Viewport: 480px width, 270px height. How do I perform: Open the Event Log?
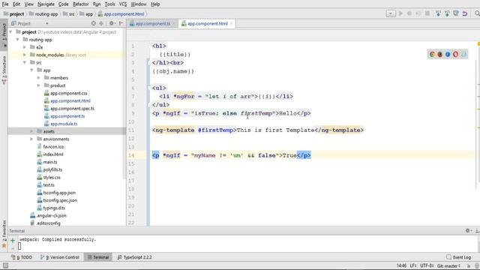(x=458, y=257)
